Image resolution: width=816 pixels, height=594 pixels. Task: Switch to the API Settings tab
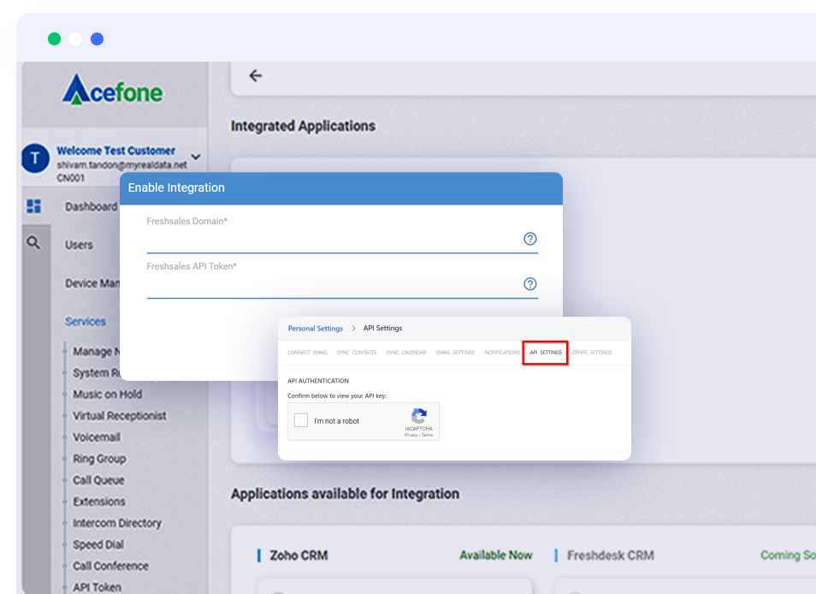[x=546, y=353]
